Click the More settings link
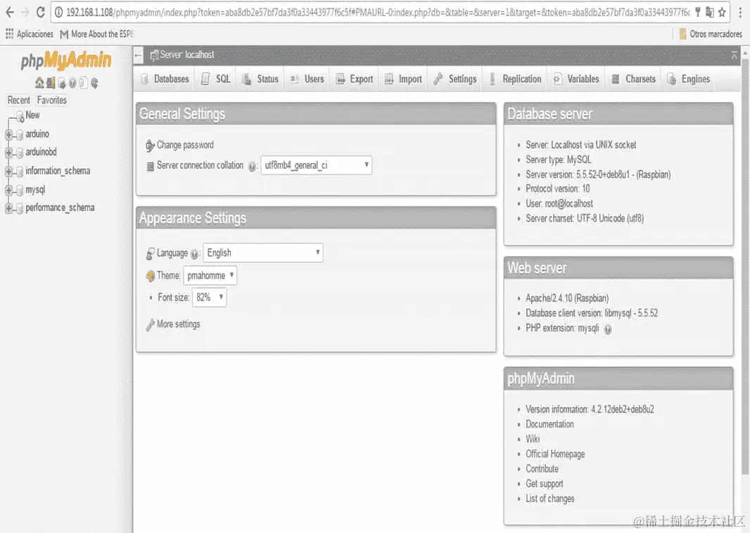Image resolution: width=750 pixels, height=533 pixels. (x=179, y=324)
